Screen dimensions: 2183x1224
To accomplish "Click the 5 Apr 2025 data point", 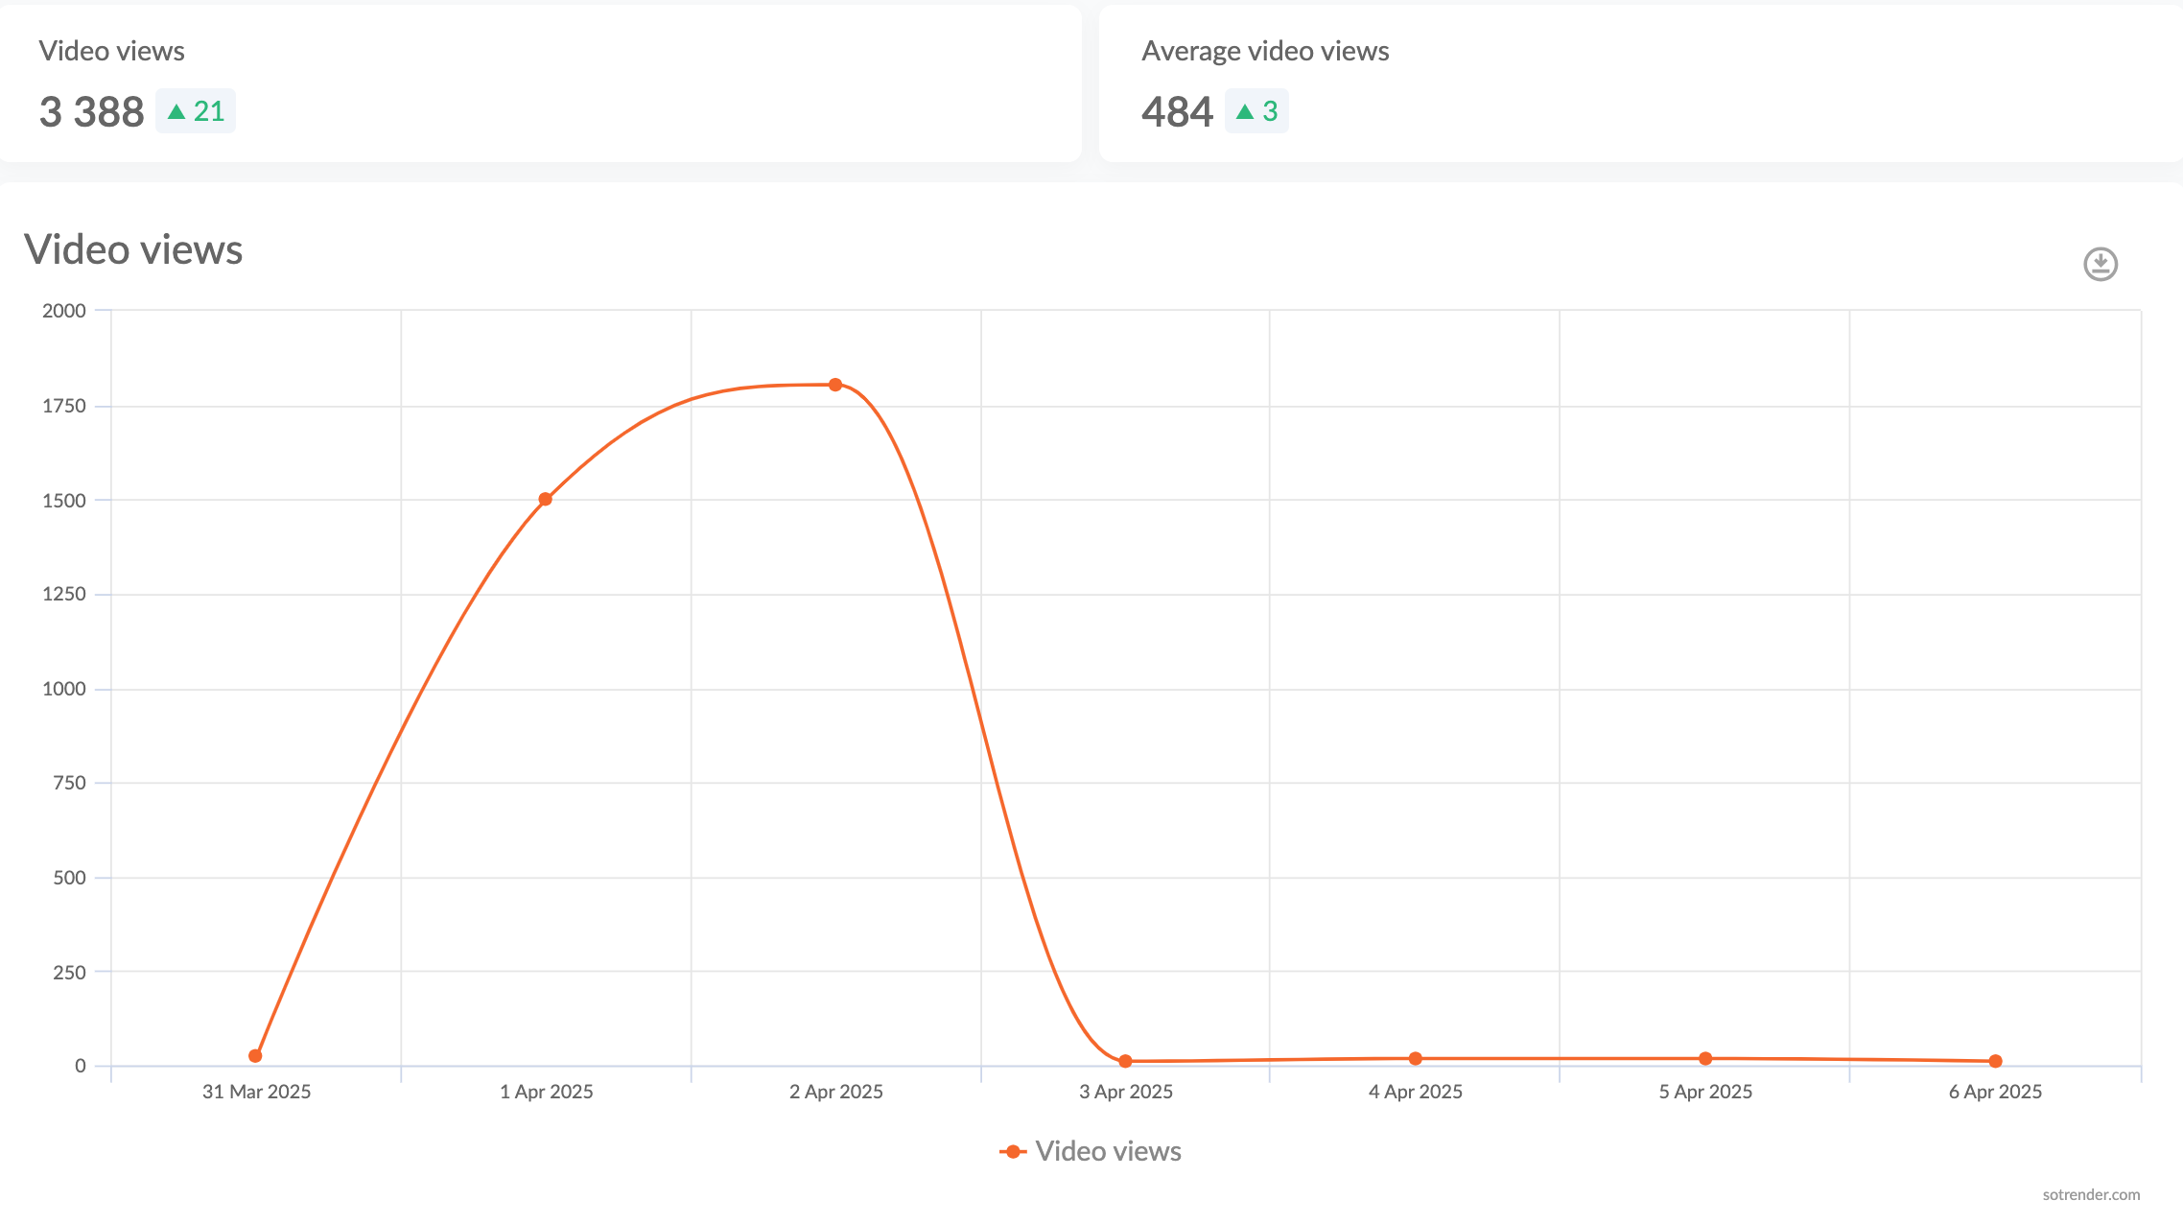I will [x=1705, y=1059].
